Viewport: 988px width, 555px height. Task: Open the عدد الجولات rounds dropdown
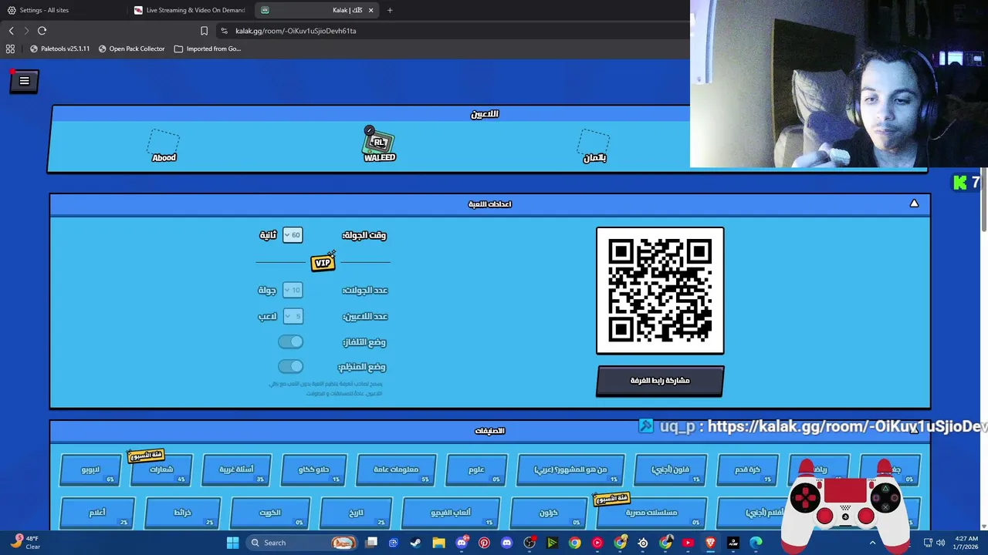click(x=293, y=290)
